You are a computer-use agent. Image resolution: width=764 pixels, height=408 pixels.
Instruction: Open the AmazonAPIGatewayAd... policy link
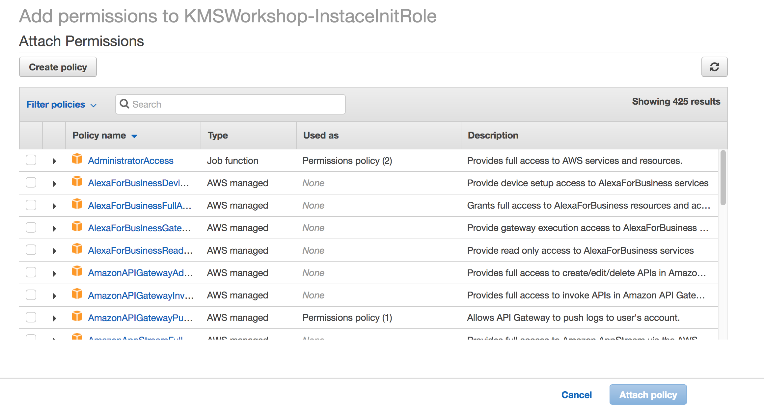tap(140, 273)
